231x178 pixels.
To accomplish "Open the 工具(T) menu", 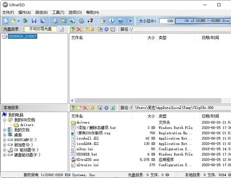I will 58,12.
